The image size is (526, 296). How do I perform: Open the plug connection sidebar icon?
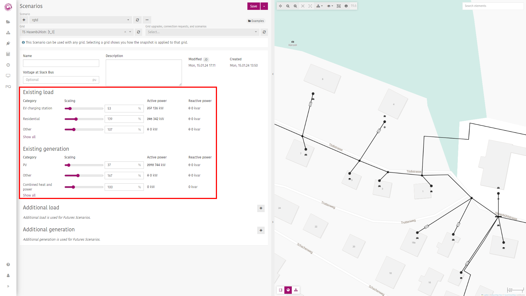point(8,43)
